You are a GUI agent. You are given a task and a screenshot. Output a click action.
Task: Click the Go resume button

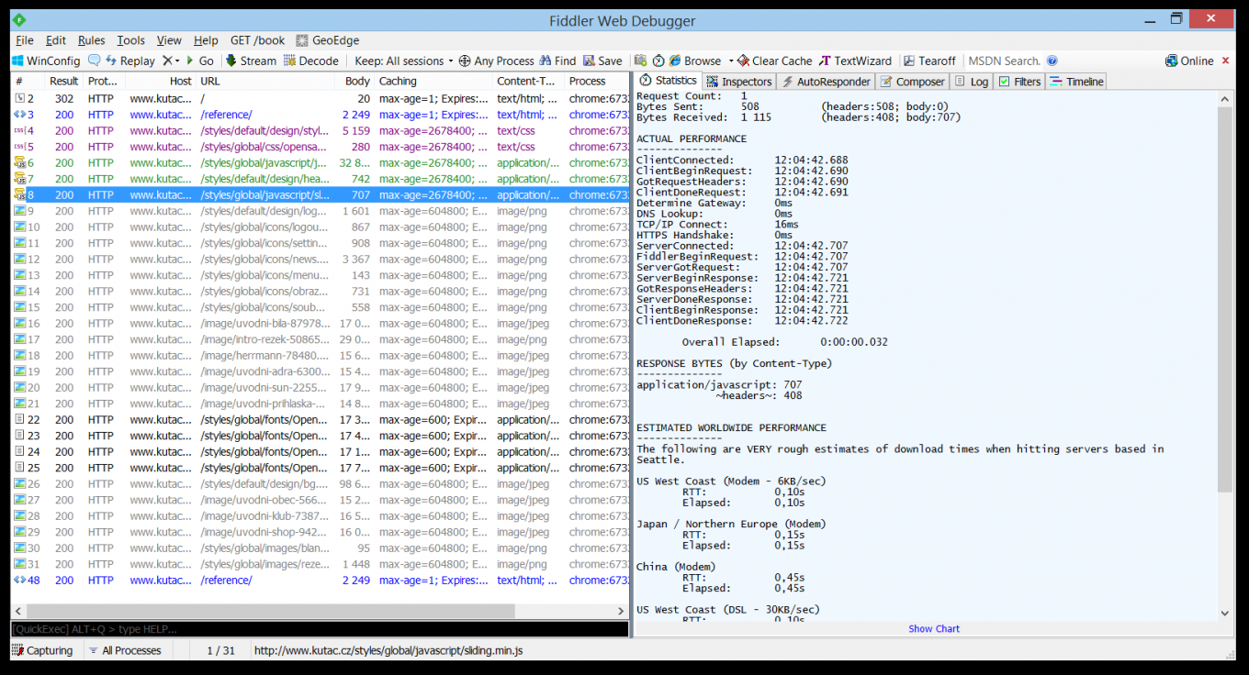[x=199, y=61]
